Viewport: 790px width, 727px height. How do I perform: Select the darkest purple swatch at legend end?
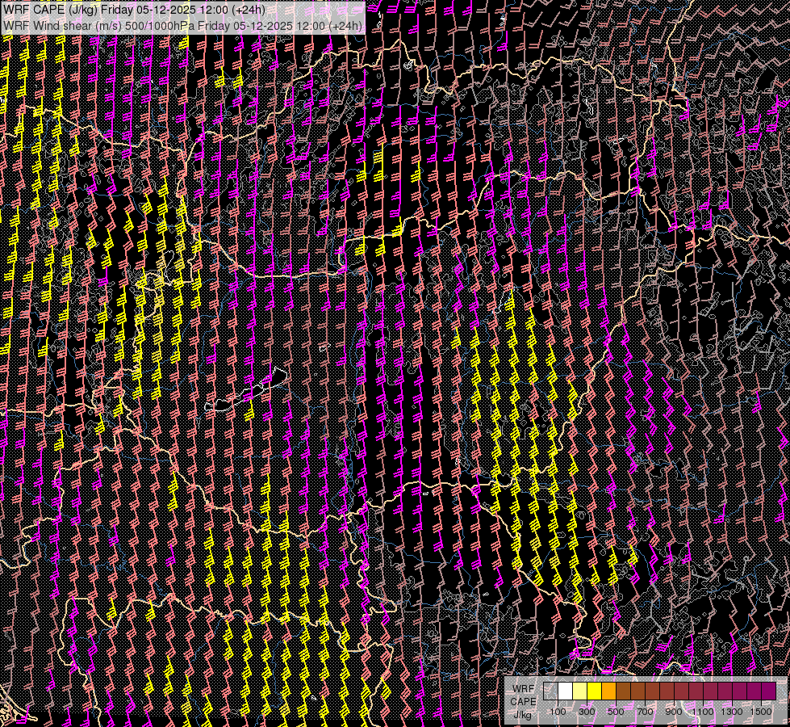768,691
